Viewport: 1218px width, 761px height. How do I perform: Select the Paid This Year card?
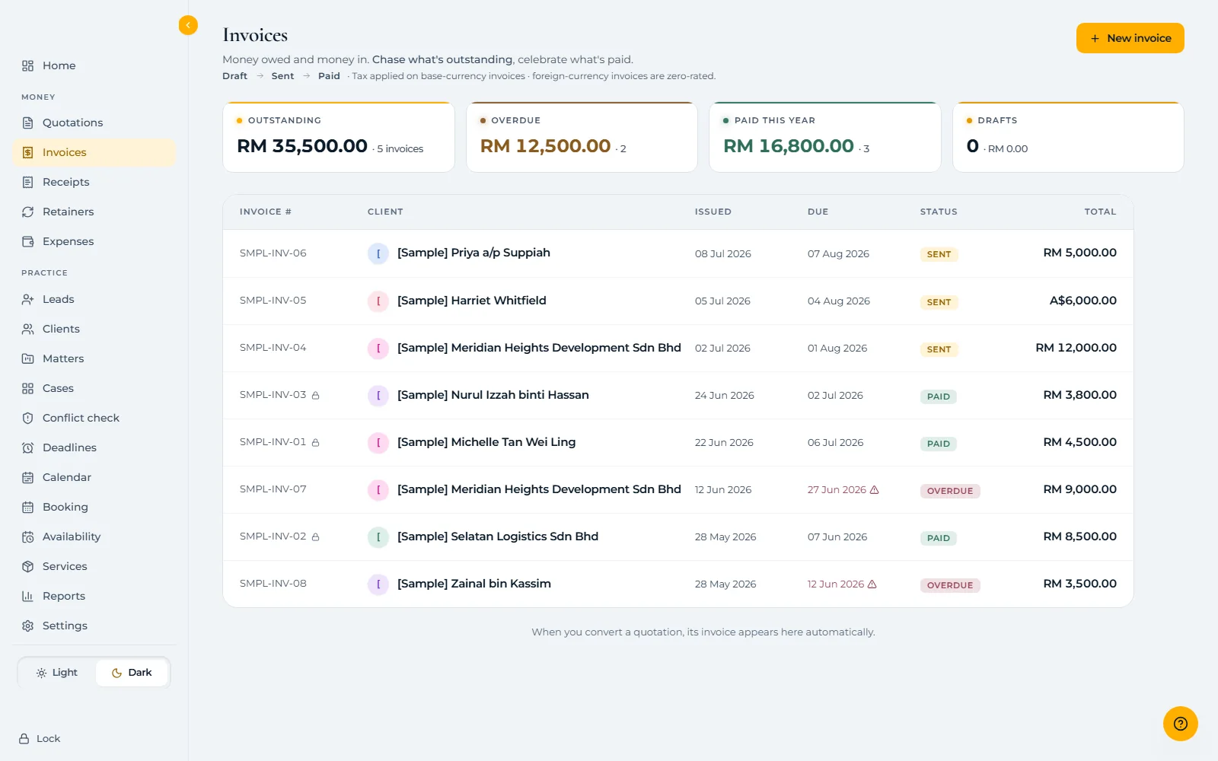[825, 137]
